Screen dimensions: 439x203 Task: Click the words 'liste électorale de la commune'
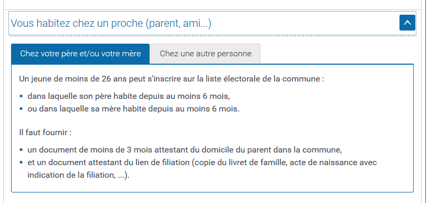click(262, 79)
